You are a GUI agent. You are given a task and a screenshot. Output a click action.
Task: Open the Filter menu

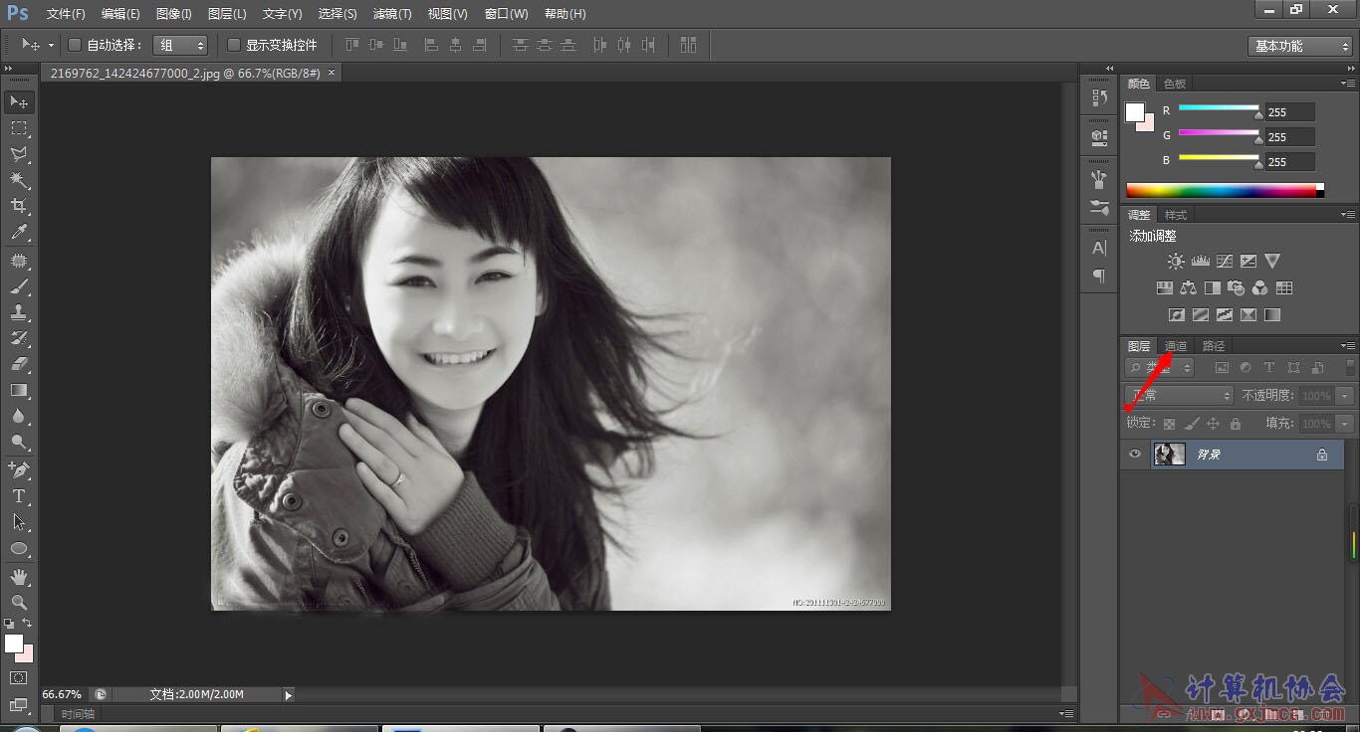click(391, 14)
